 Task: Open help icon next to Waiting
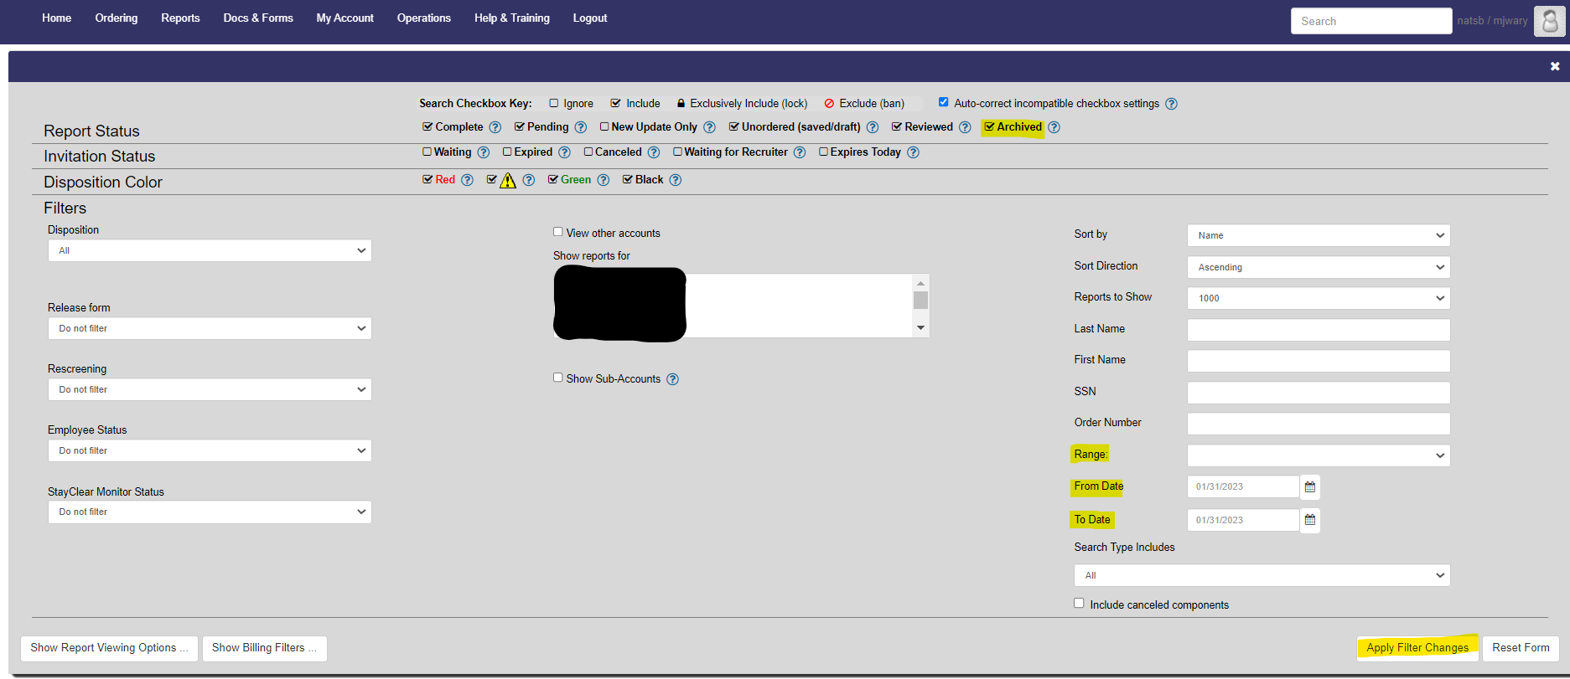click(484, 152)
